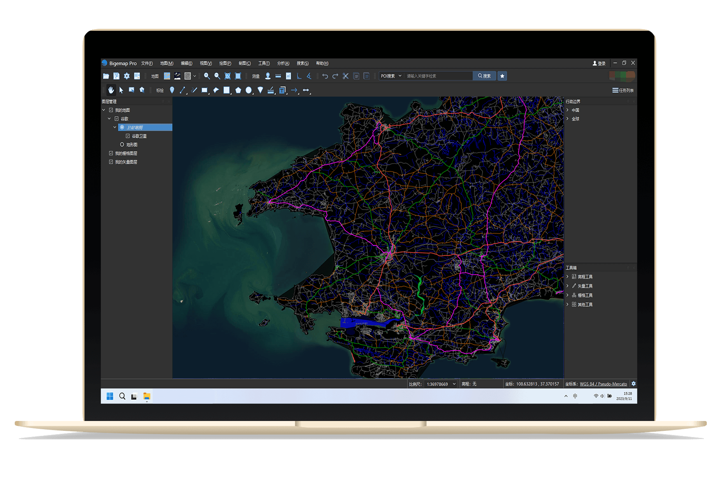The width and height of the screenshot is (722, 481).
Task: Open a file with the folder icon
Action: pyautogui.click(x=106, y=76)
